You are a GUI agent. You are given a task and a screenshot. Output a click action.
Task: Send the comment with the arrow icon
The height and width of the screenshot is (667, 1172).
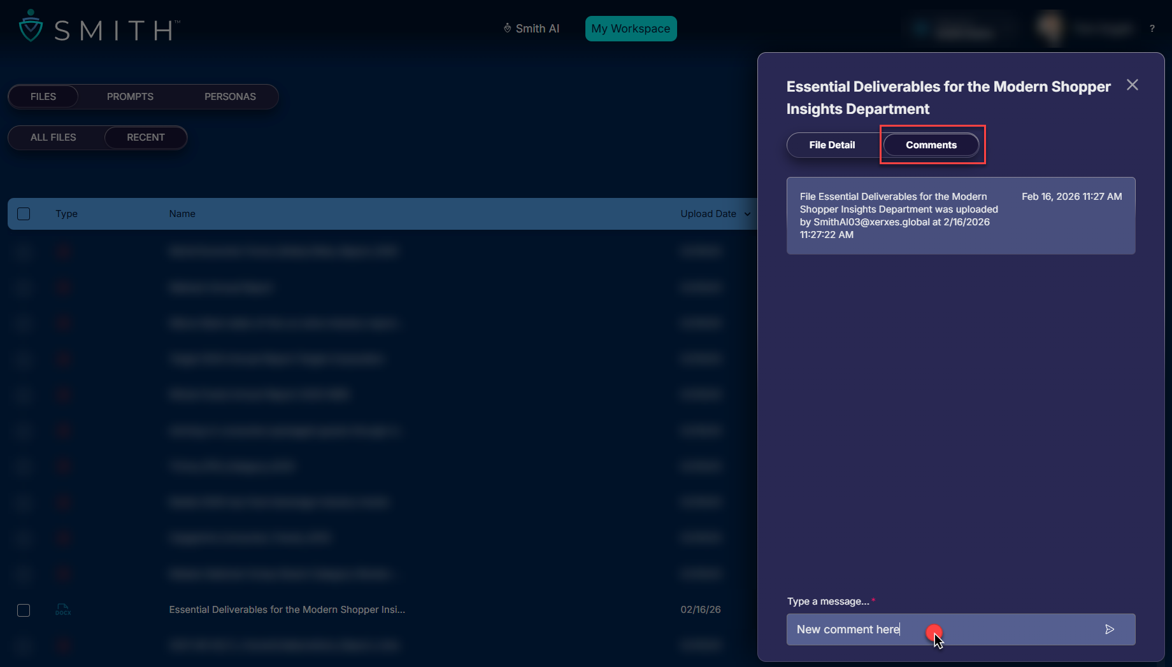1110,629
